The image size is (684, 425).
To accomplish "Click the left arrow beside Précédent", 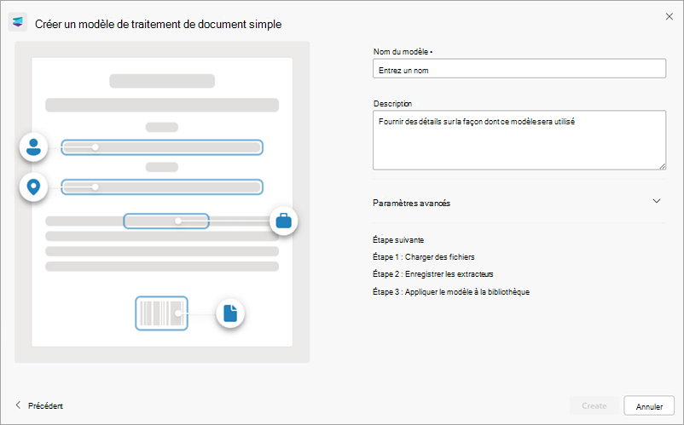I will 18,405.
